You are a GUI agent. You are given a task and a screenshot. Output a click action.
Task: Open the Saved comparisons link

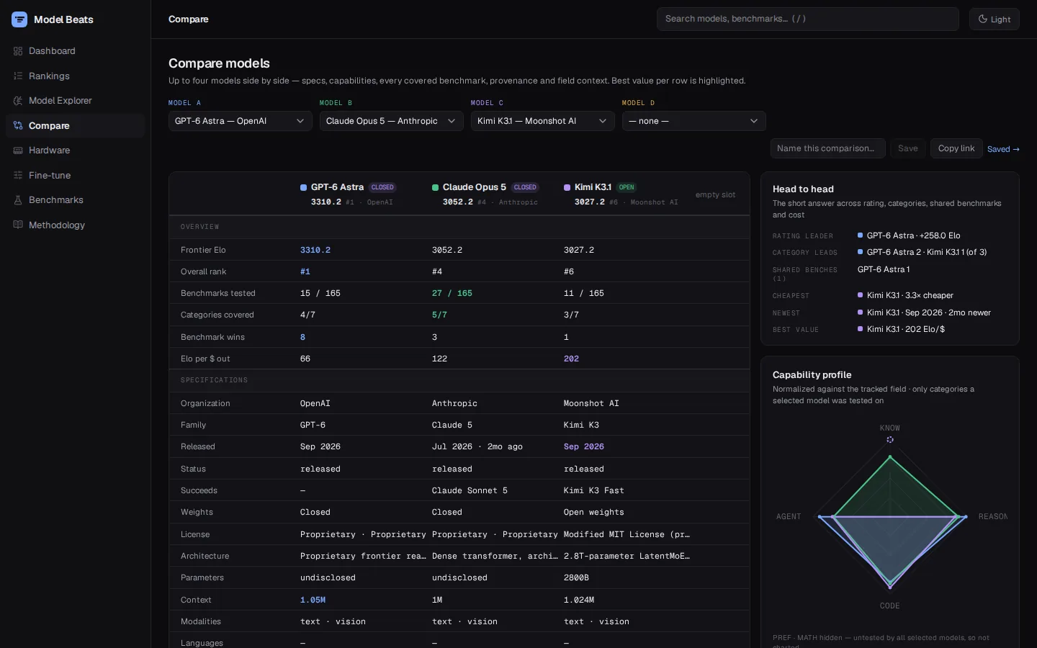1003,149
